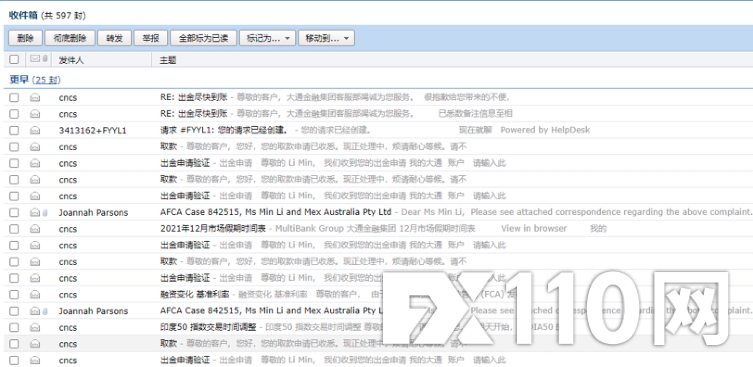The width and height of the screenshot is (753, 367).
Task: Tick the checkbox on the highlighted grey 取款 row
Action: tap(14, 344)
